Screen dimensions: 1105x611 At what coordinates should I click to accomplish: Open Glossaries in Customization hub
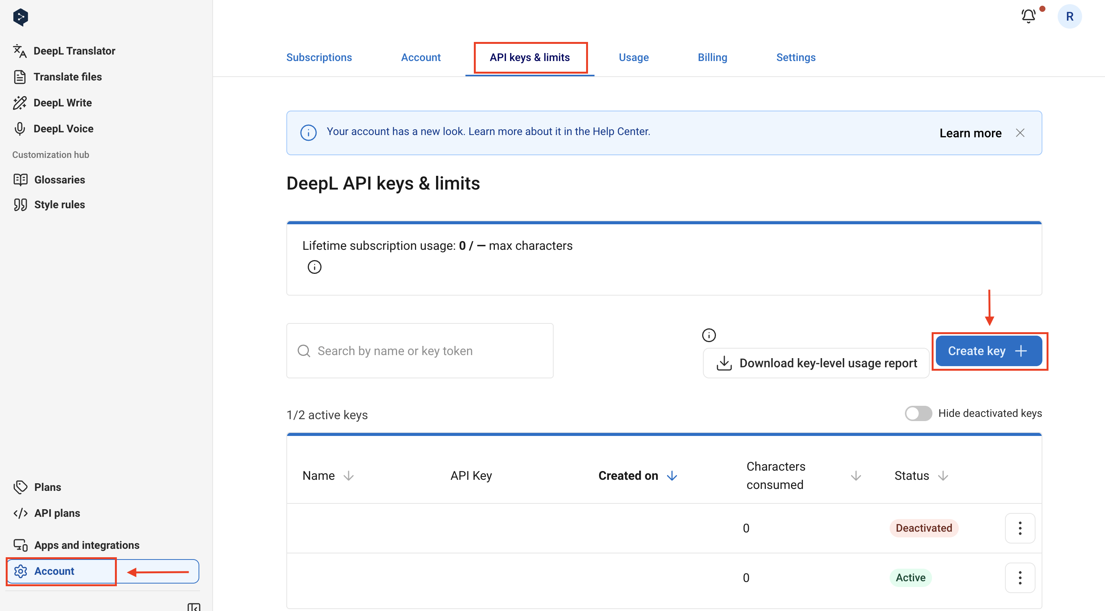point(49,180)
